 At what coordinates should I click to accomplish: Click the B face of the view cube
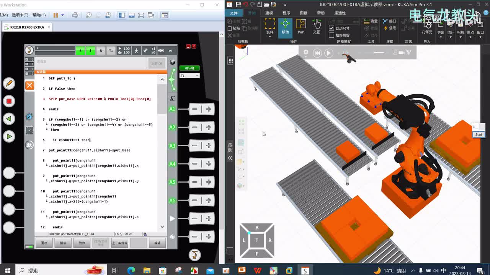point(257,228)
